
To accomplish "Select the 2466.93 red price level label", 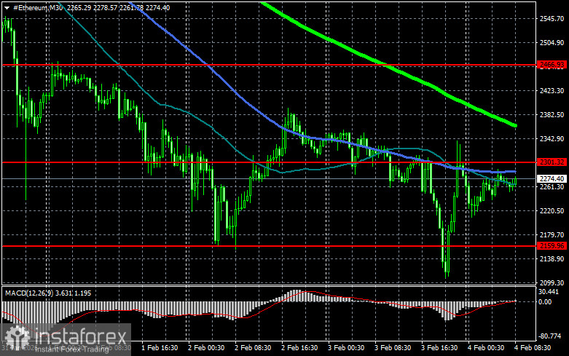I will (x=552, y=65).
